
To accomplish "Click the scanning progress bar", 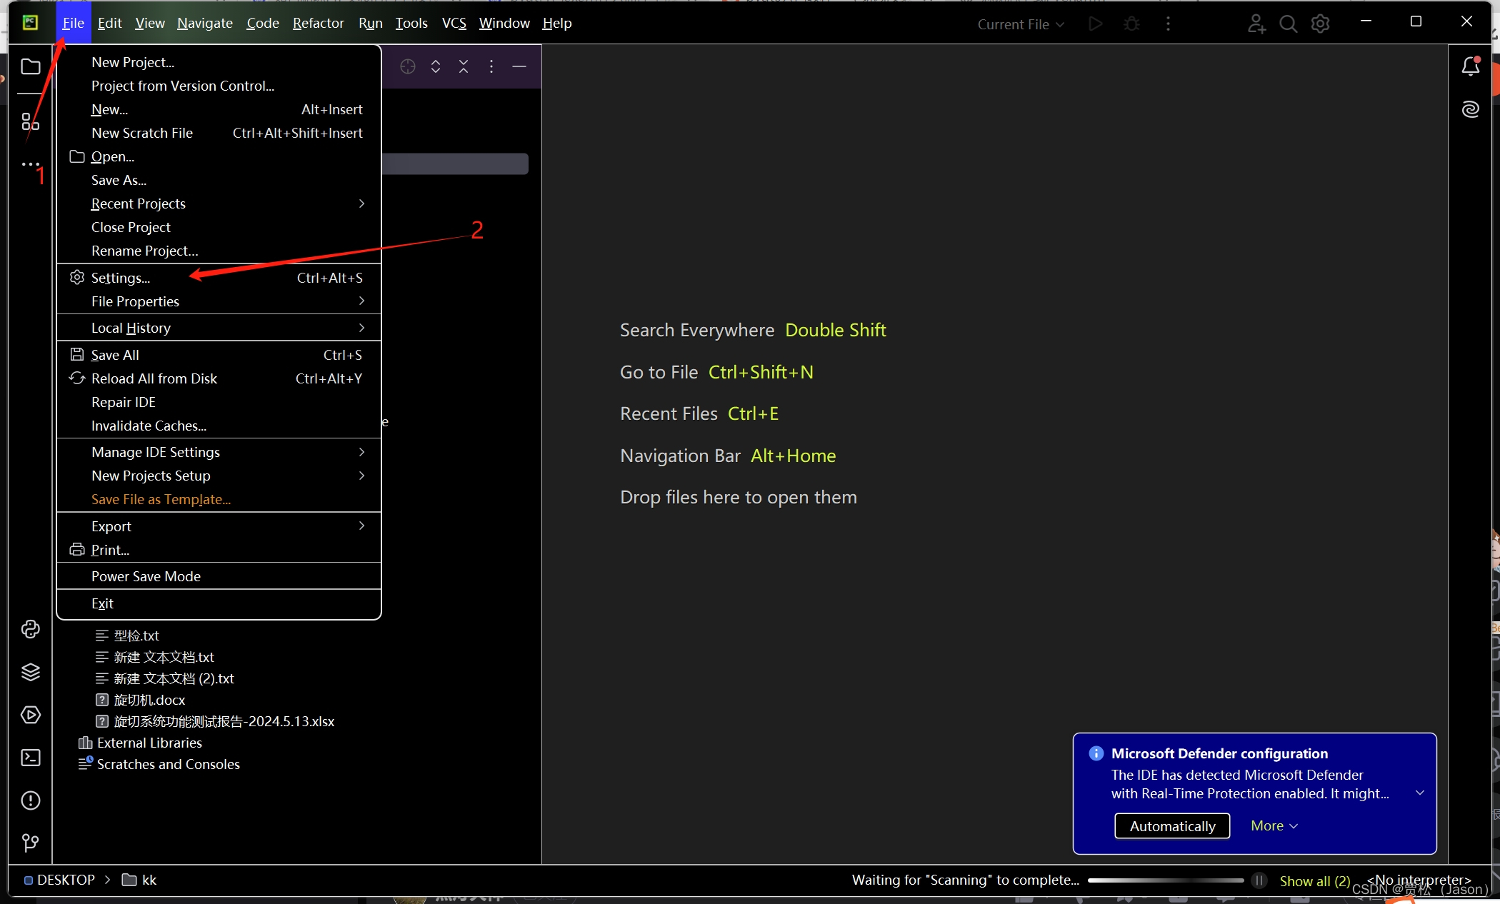I will [1165, 880].
